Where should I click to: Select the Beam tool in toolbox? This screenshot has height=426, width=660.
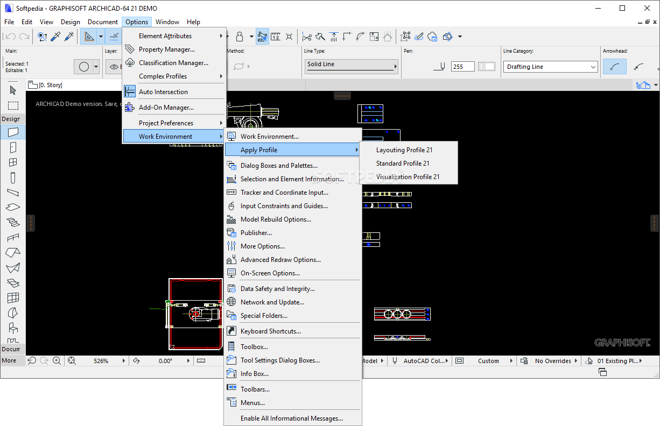[13, 193]
